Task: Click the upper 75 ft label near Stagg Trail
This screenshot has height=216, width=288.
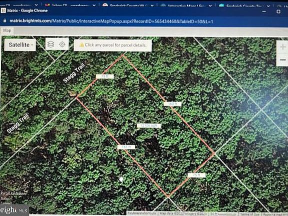Action: (x=104, y=76)
